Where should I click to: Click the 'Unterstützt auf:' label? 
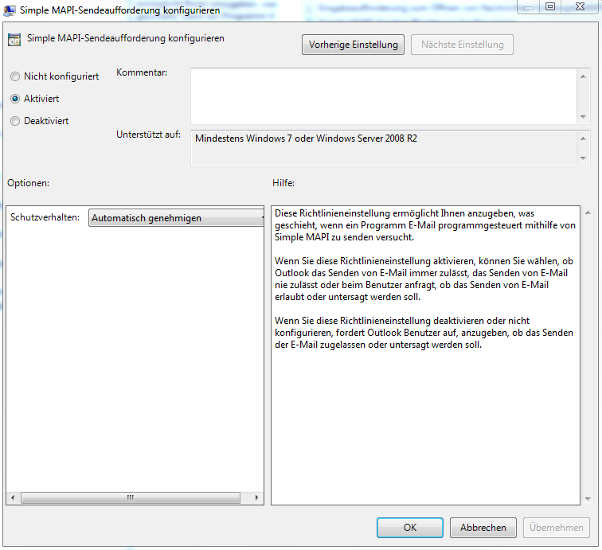point(149,135)
